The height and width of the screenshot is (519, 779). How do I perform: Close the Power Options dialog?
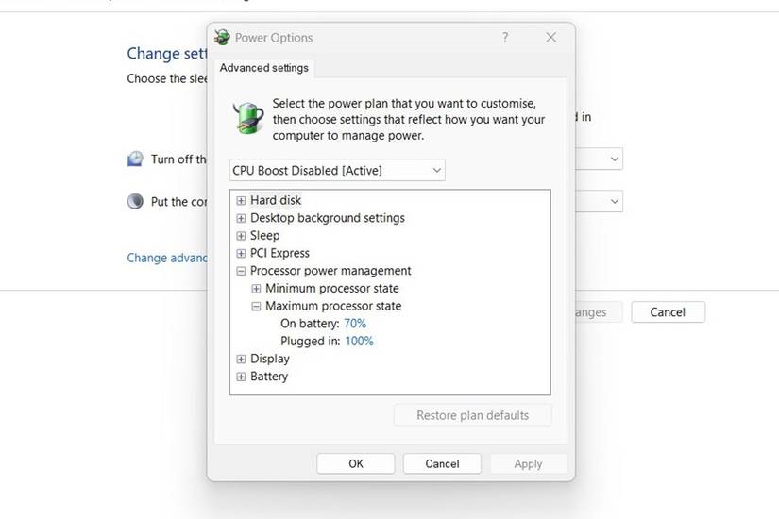click(550, 37)
